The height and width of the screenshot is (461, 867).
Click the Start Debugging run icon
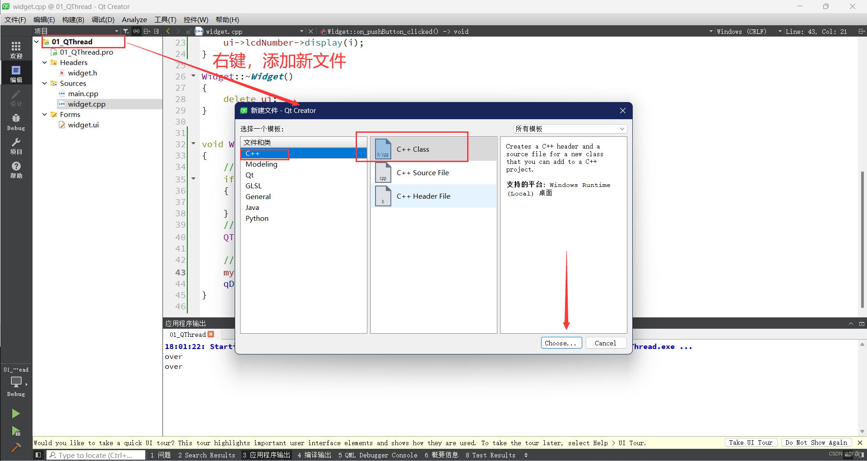16,431
